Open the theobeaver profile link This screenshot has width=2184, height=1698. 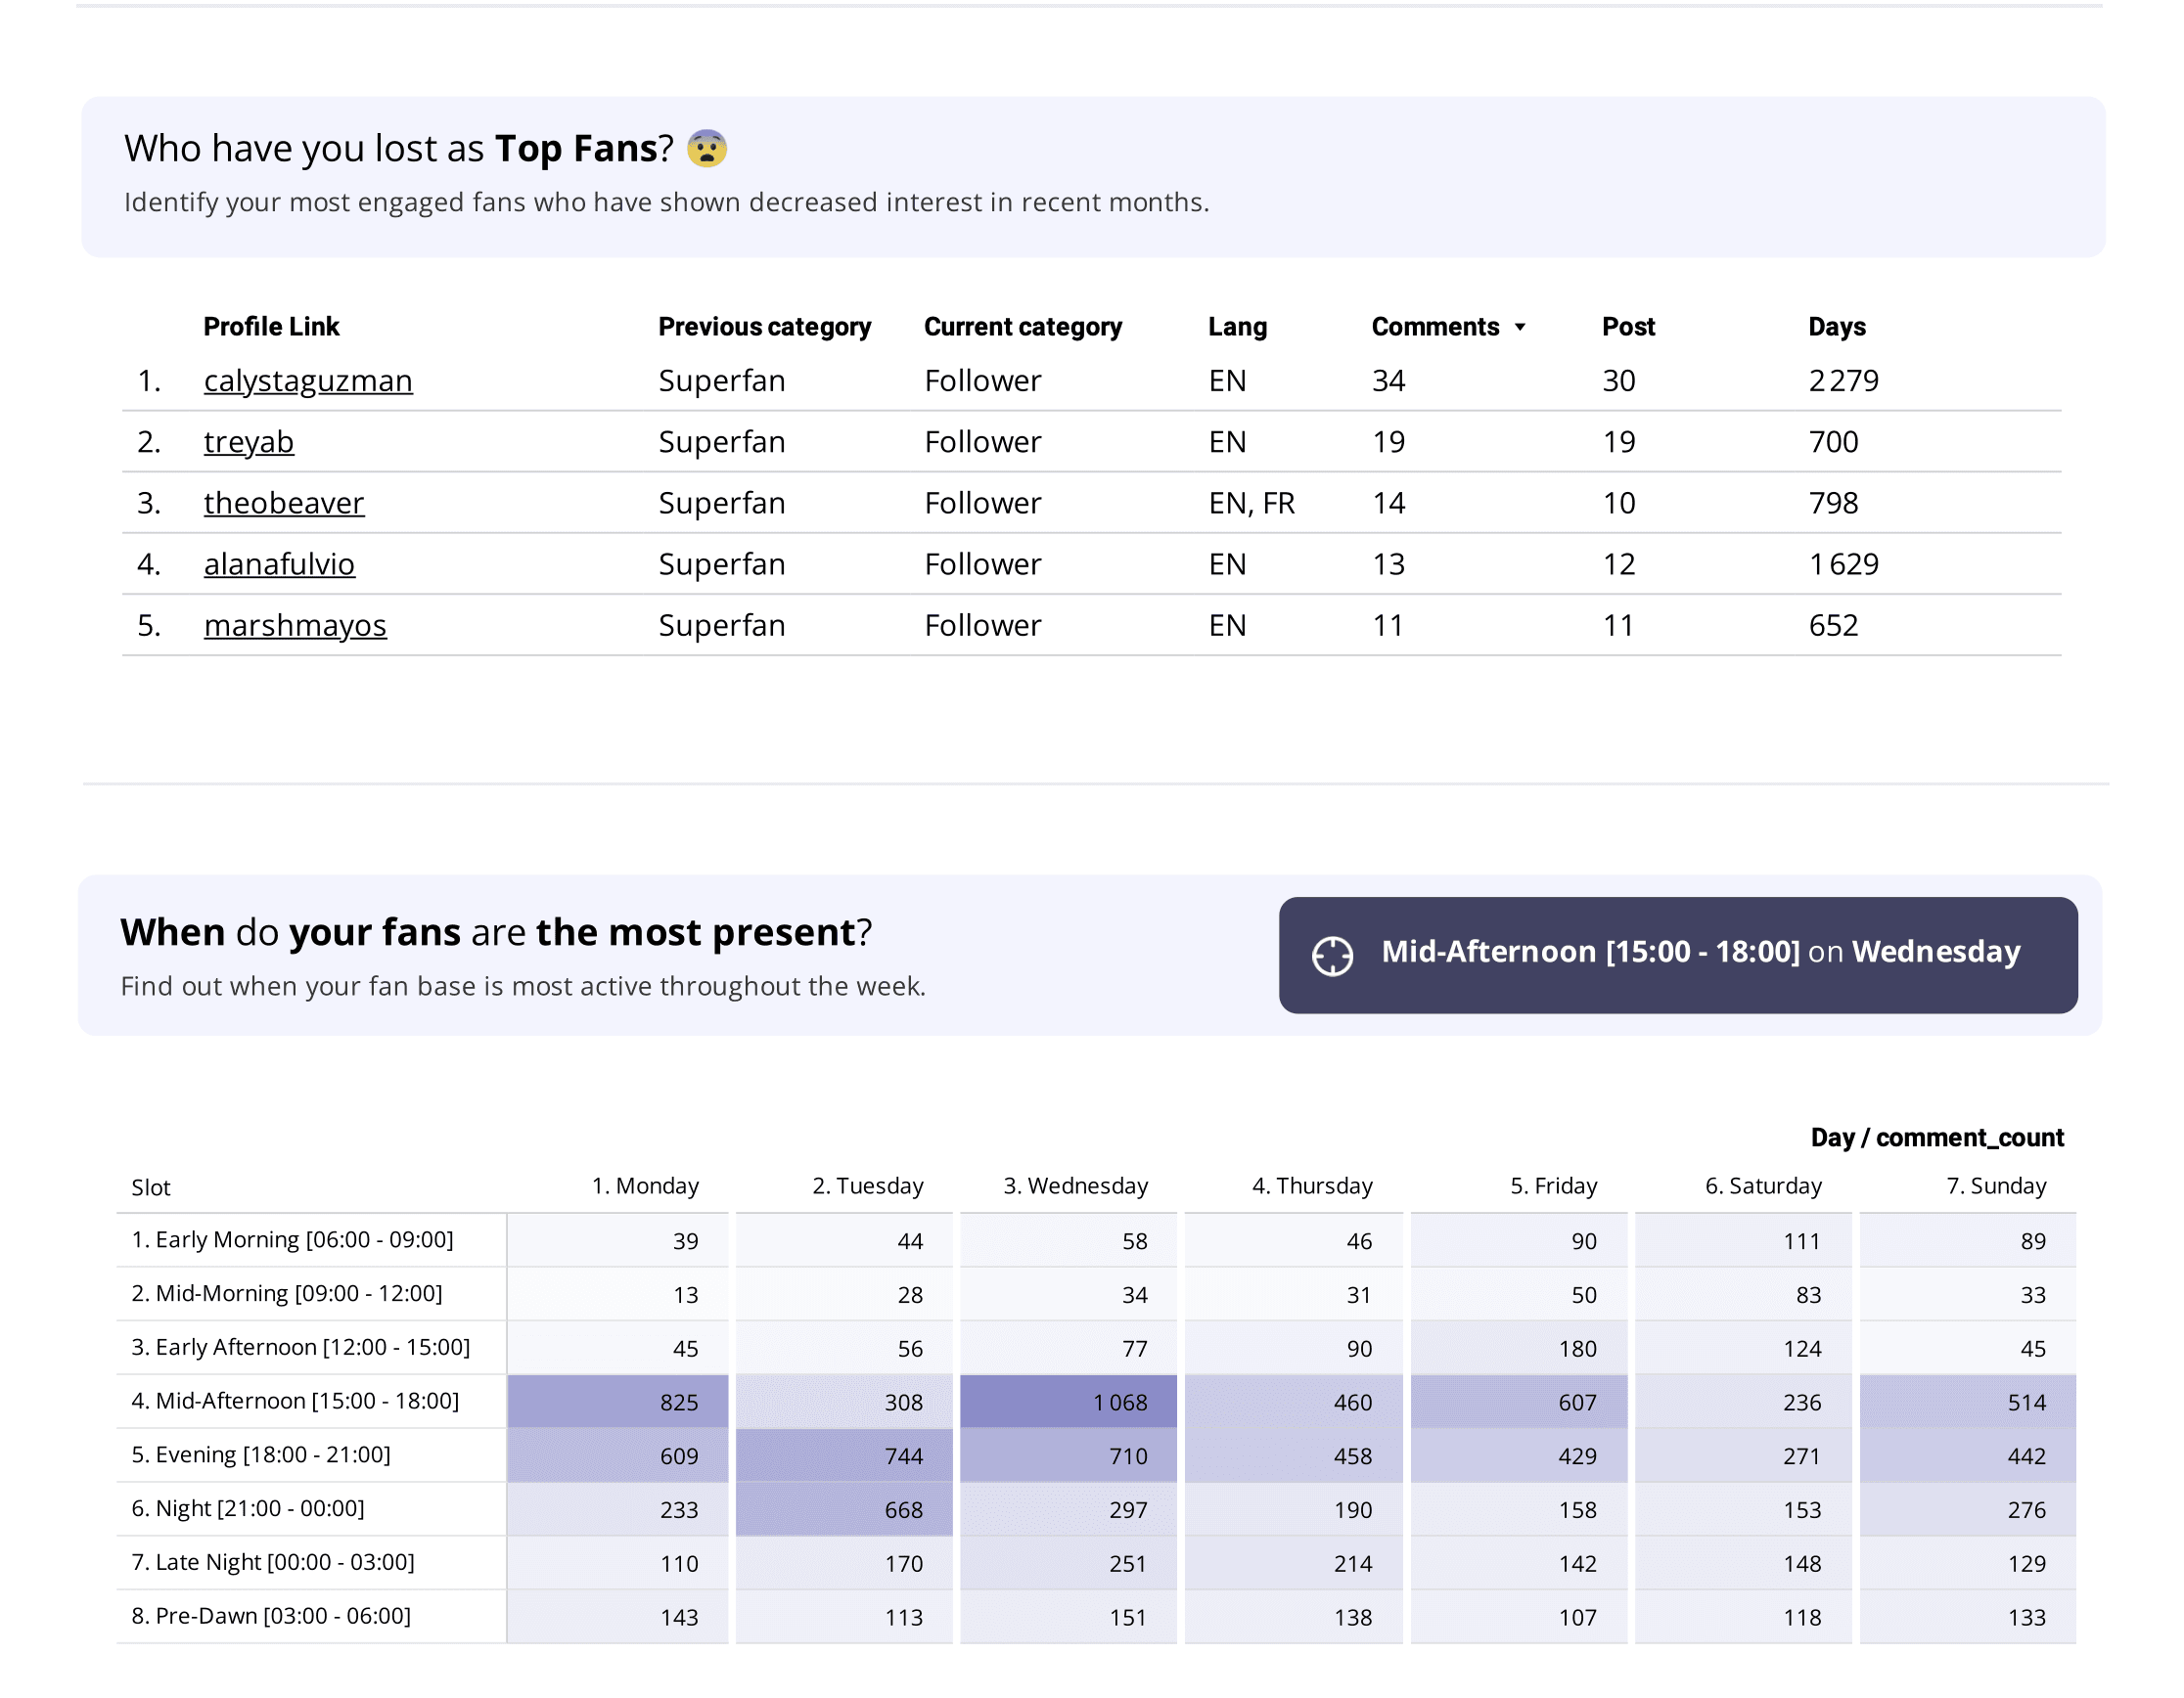(284, 503)
